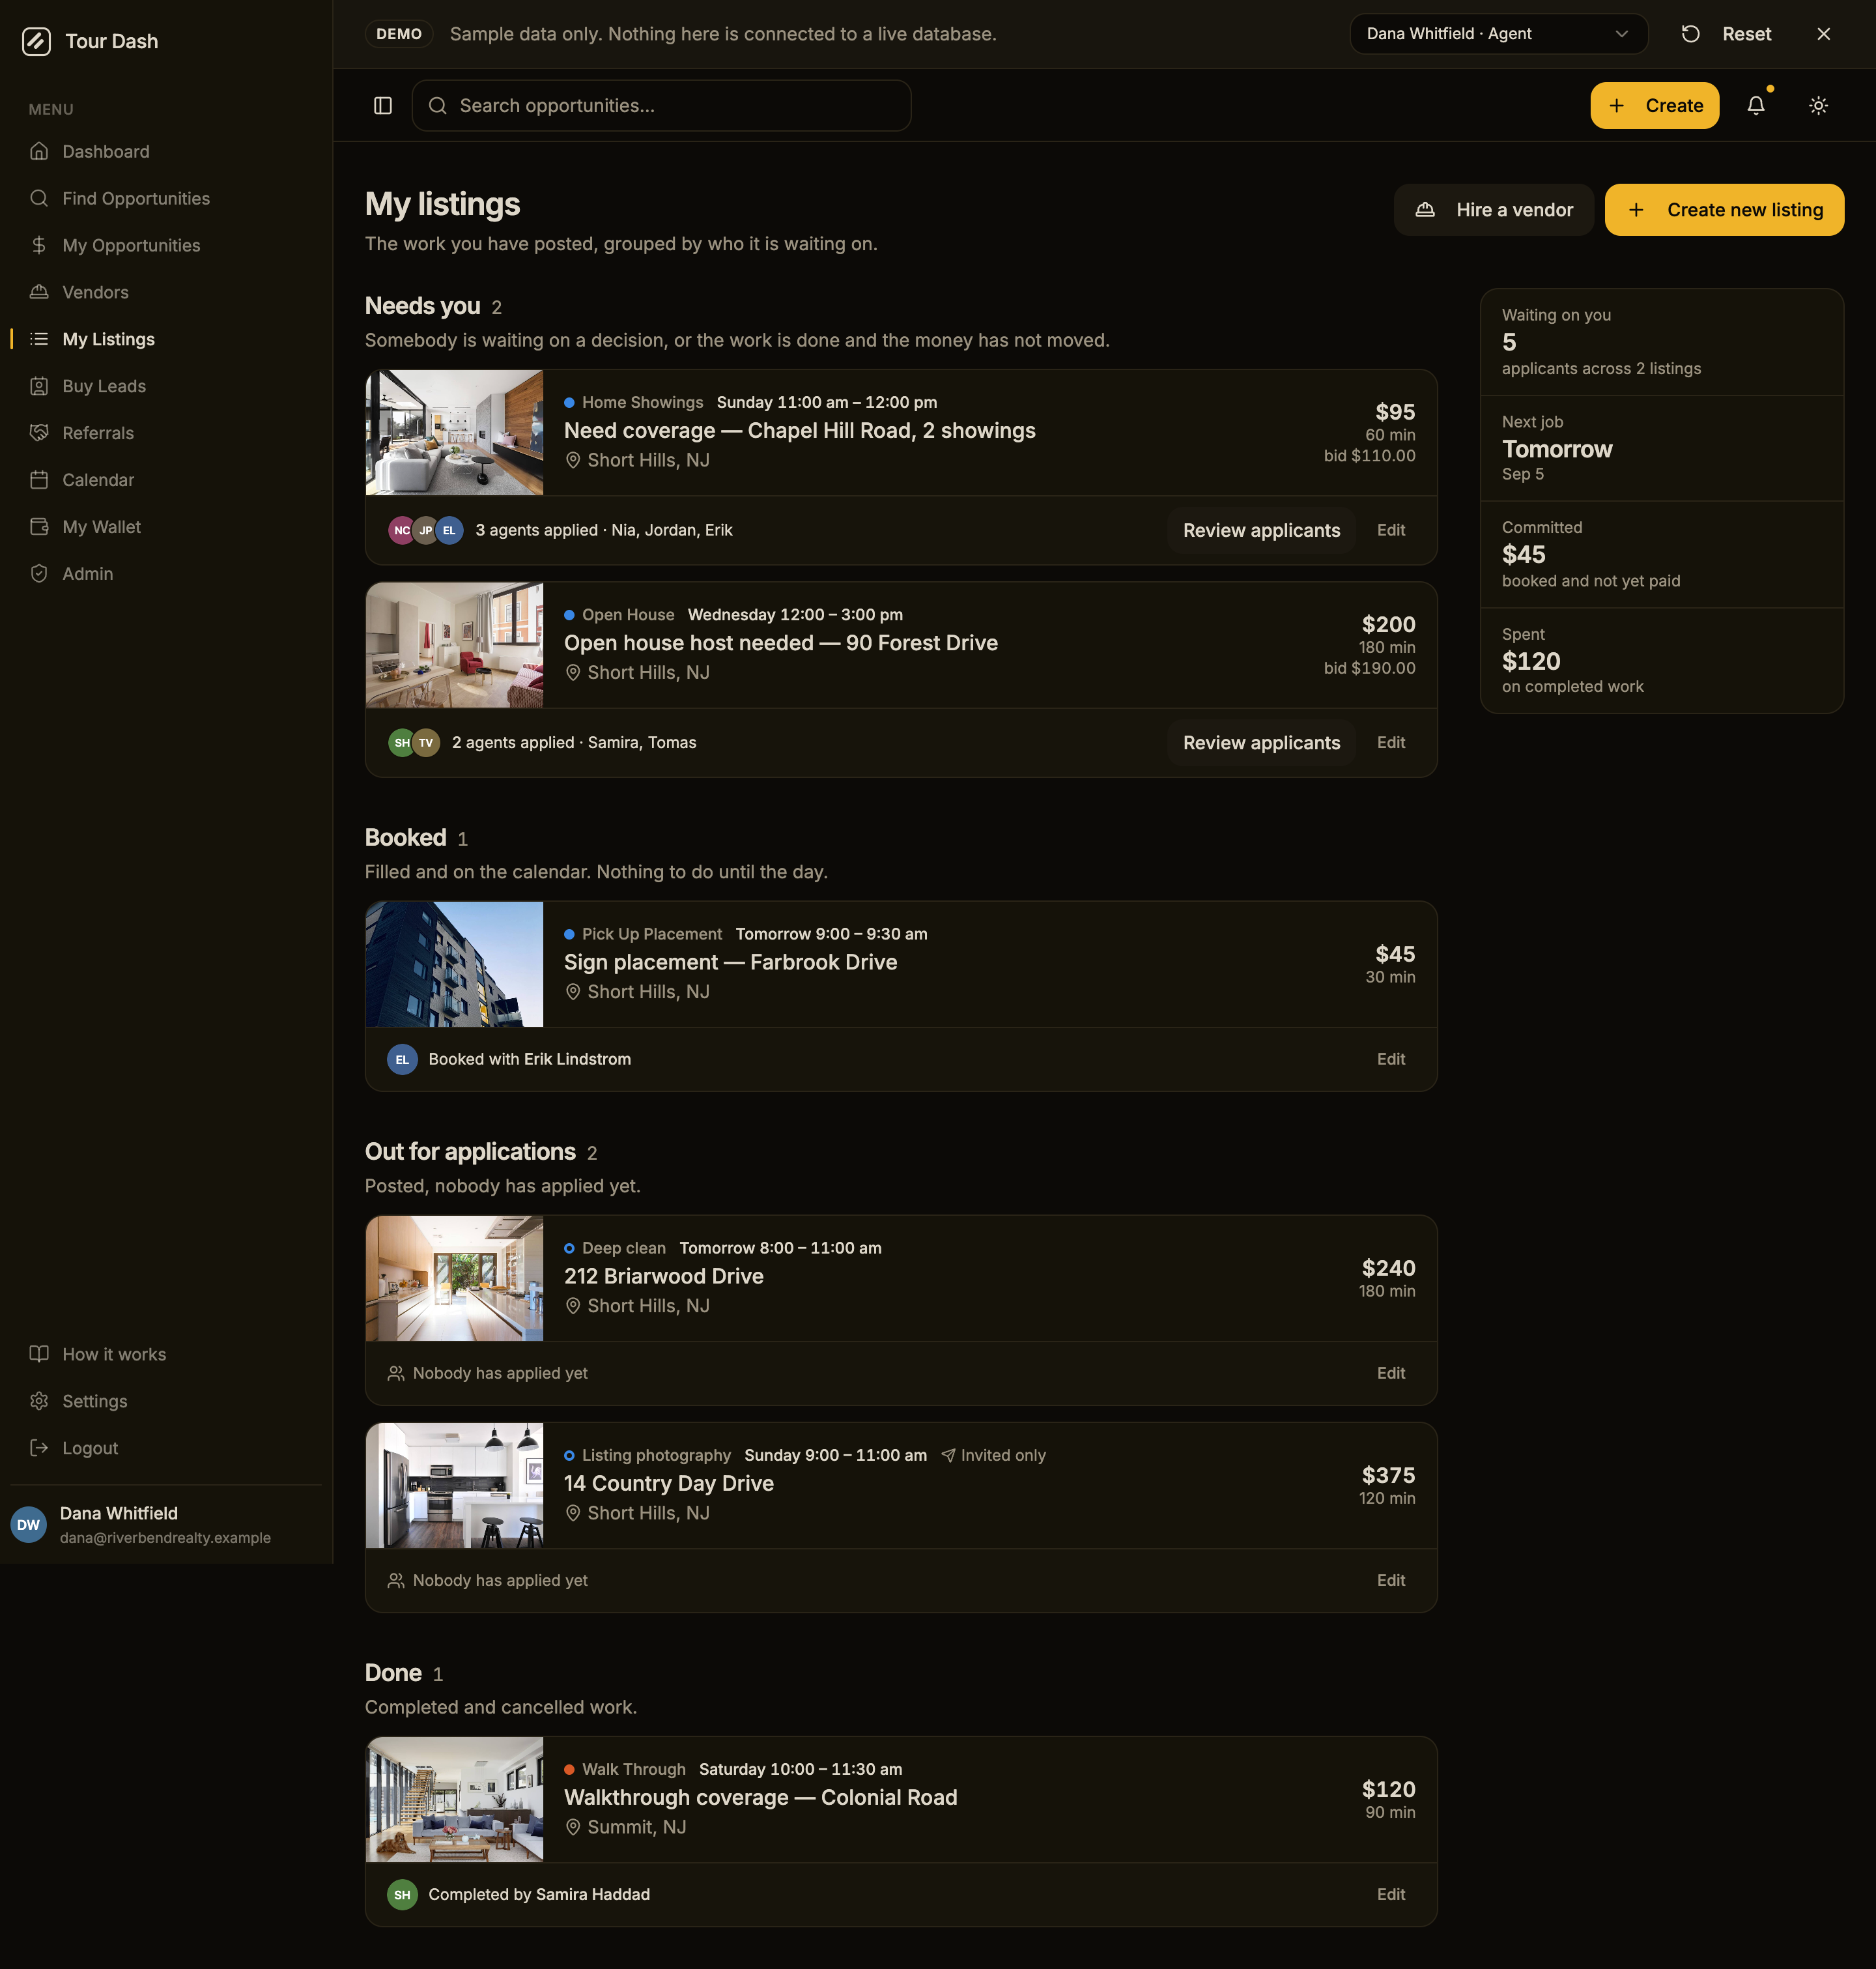Click the SH applicant avatar on Forest Drive
The image size is (1876, 1969).
tap(401, 743)
